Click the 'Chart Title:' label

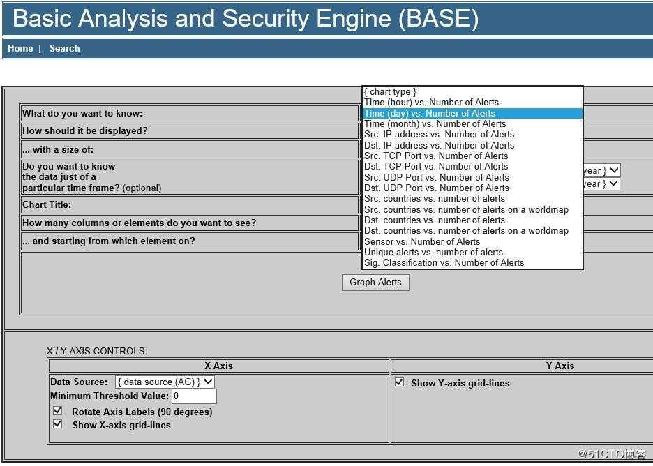(47, 204)
